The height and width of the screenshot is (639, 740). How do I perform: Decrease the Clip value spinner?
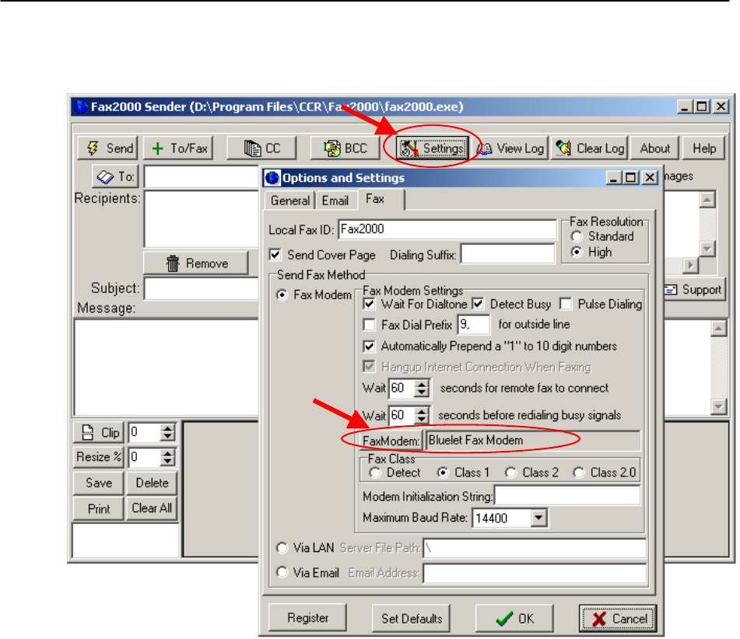[x=167, y=437]
